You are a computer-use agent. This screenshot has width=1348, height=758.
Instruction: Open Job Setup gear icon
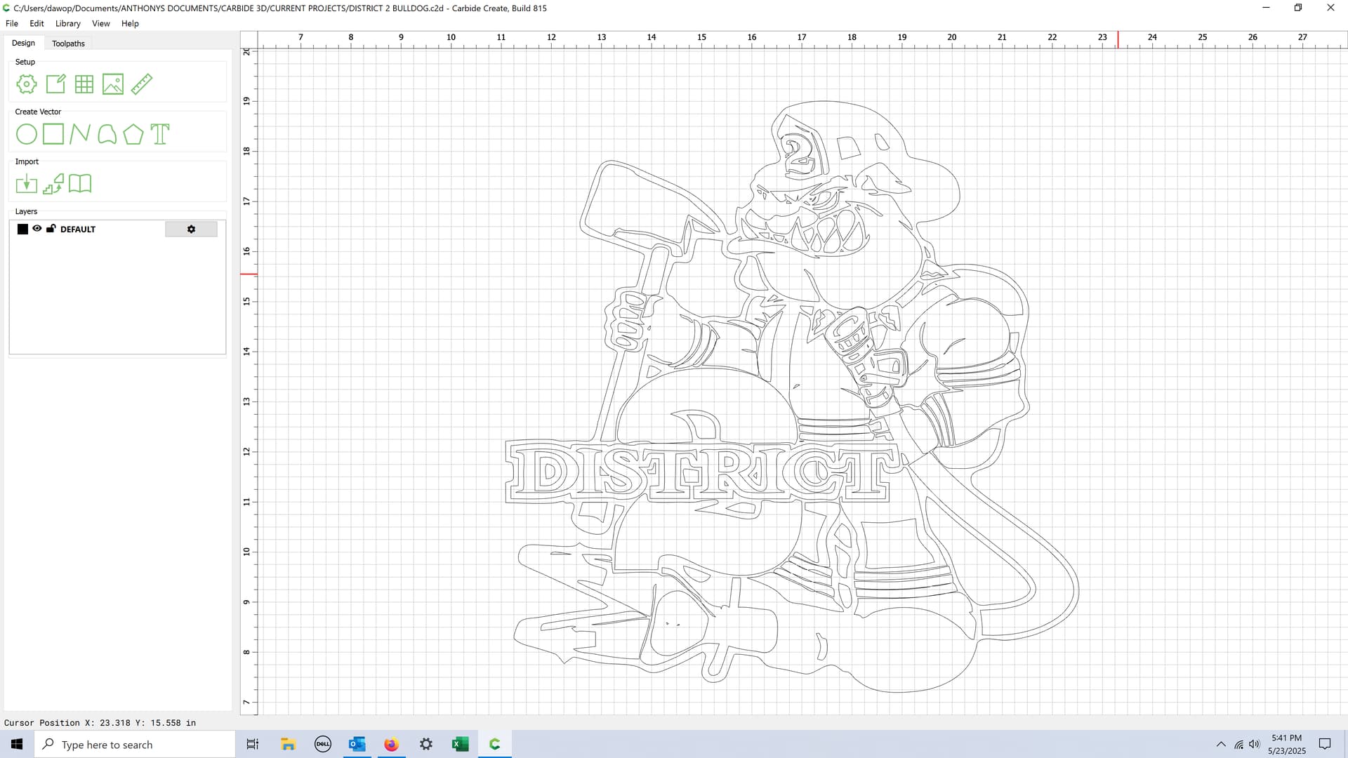27,84
